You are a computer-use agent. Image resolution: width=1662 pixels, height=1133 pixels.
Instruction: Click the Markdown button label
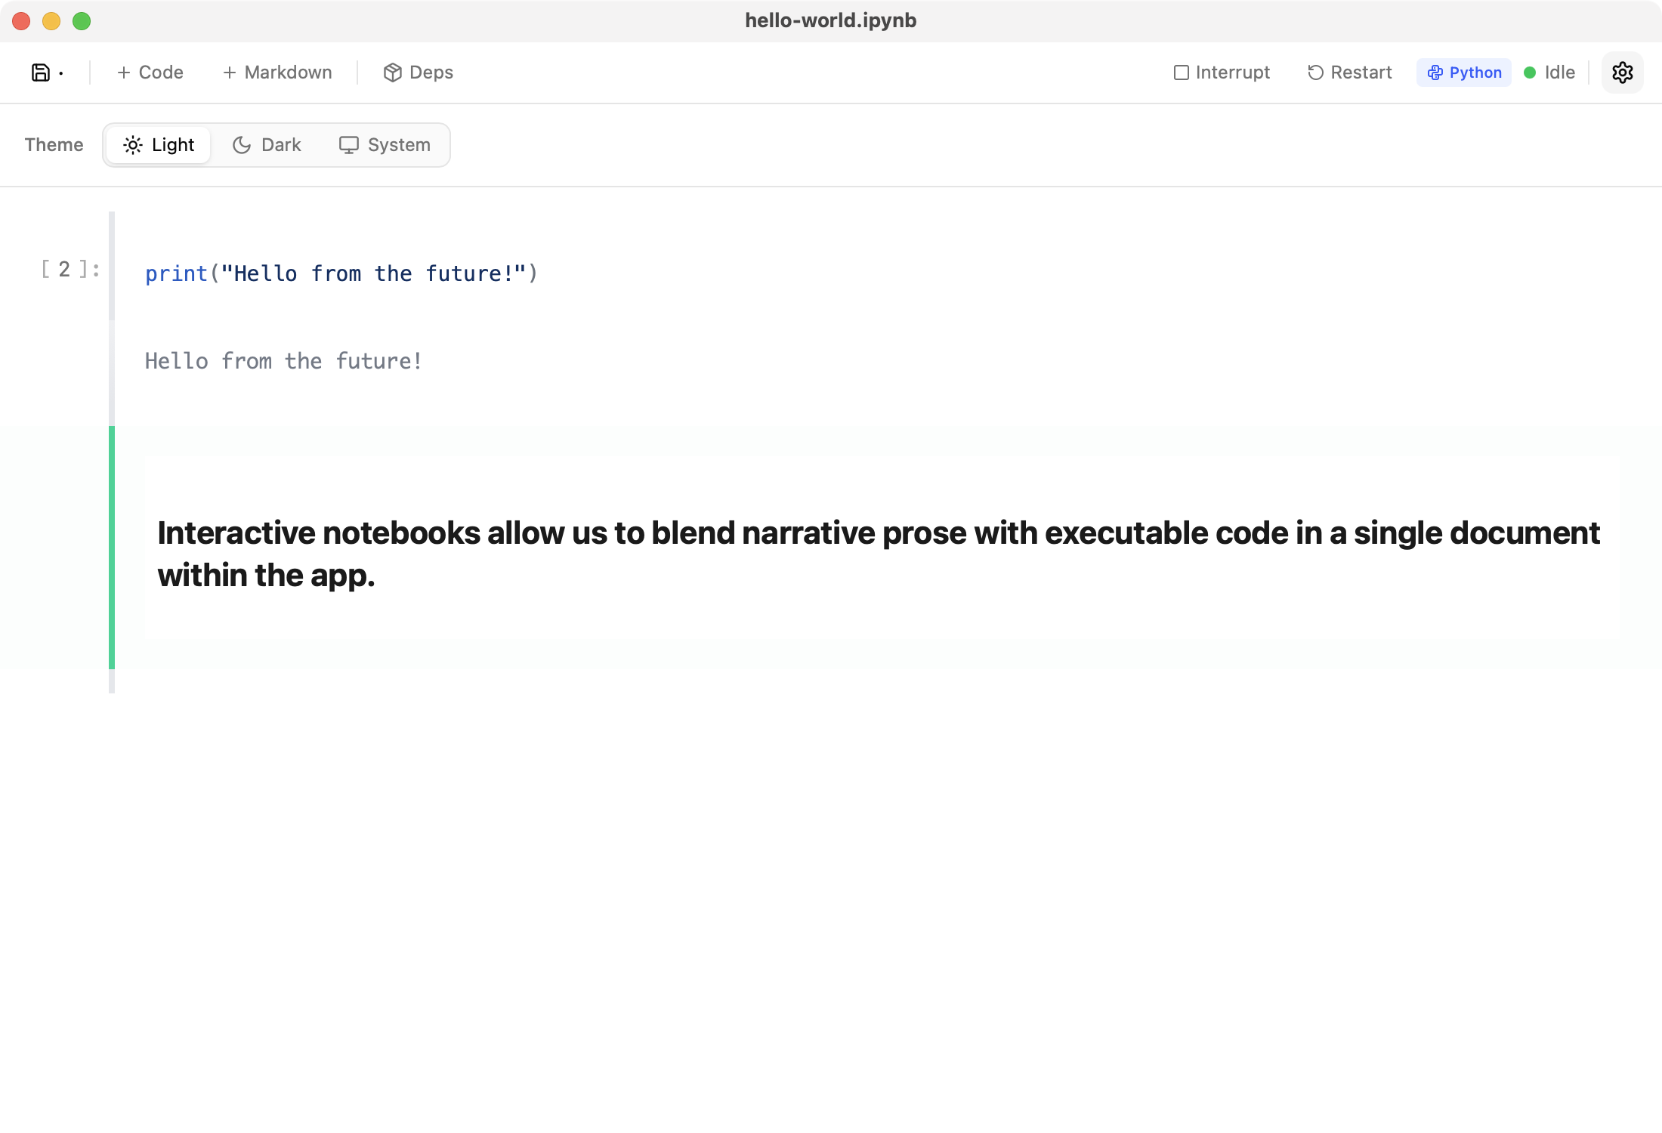(288, 73)
